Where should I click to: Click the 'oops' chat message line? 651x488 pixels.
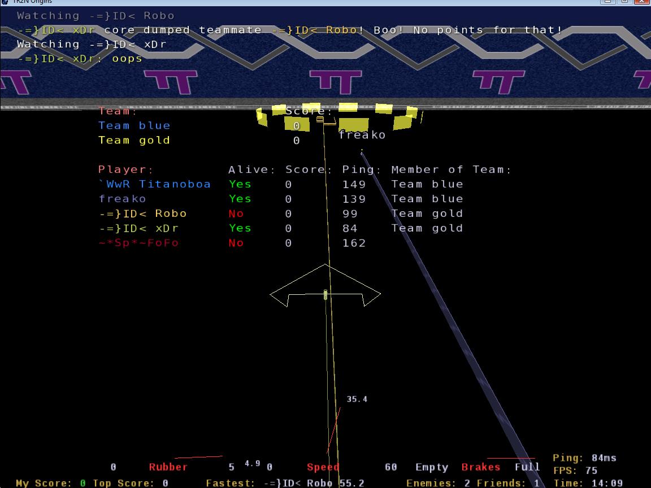[80, 58]
